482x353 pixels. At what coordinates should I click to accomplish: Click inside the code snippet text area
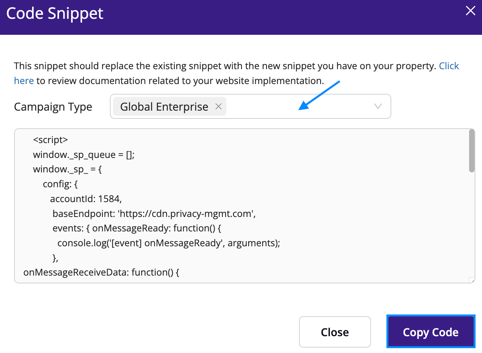tap(245, 206)
